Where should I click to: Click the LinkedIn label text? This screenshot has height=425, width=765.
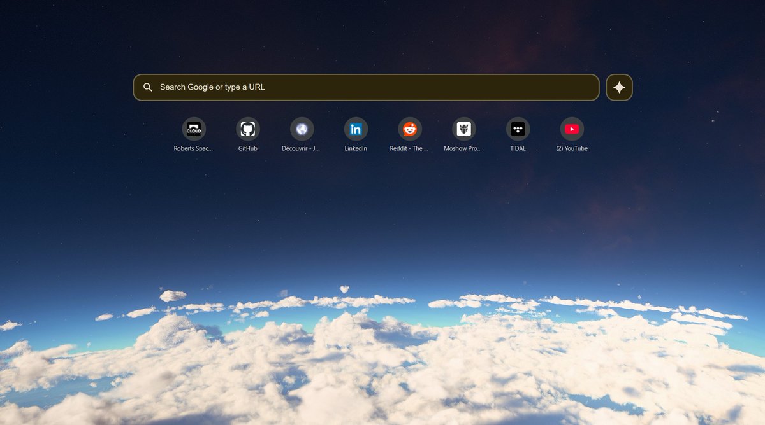pyautogui.click(x=355, y=148)
